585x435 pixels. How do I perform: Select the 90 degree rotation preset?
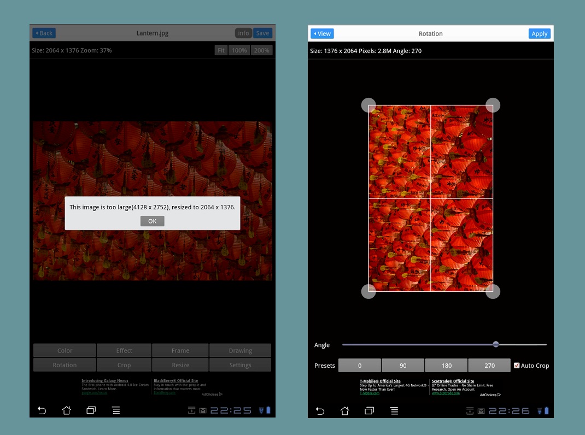pos(403,366)
